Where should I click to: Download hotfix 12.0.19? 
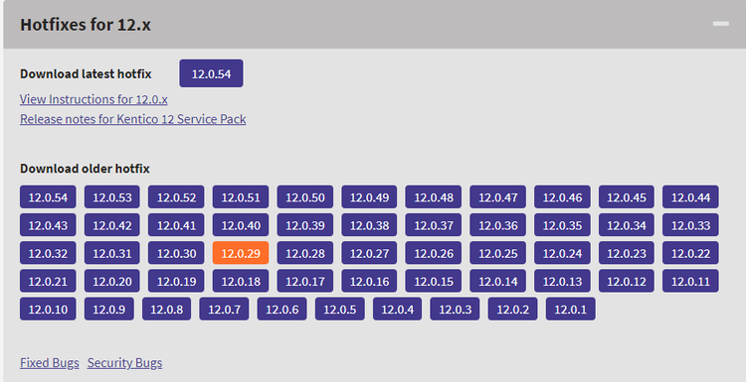176,281
